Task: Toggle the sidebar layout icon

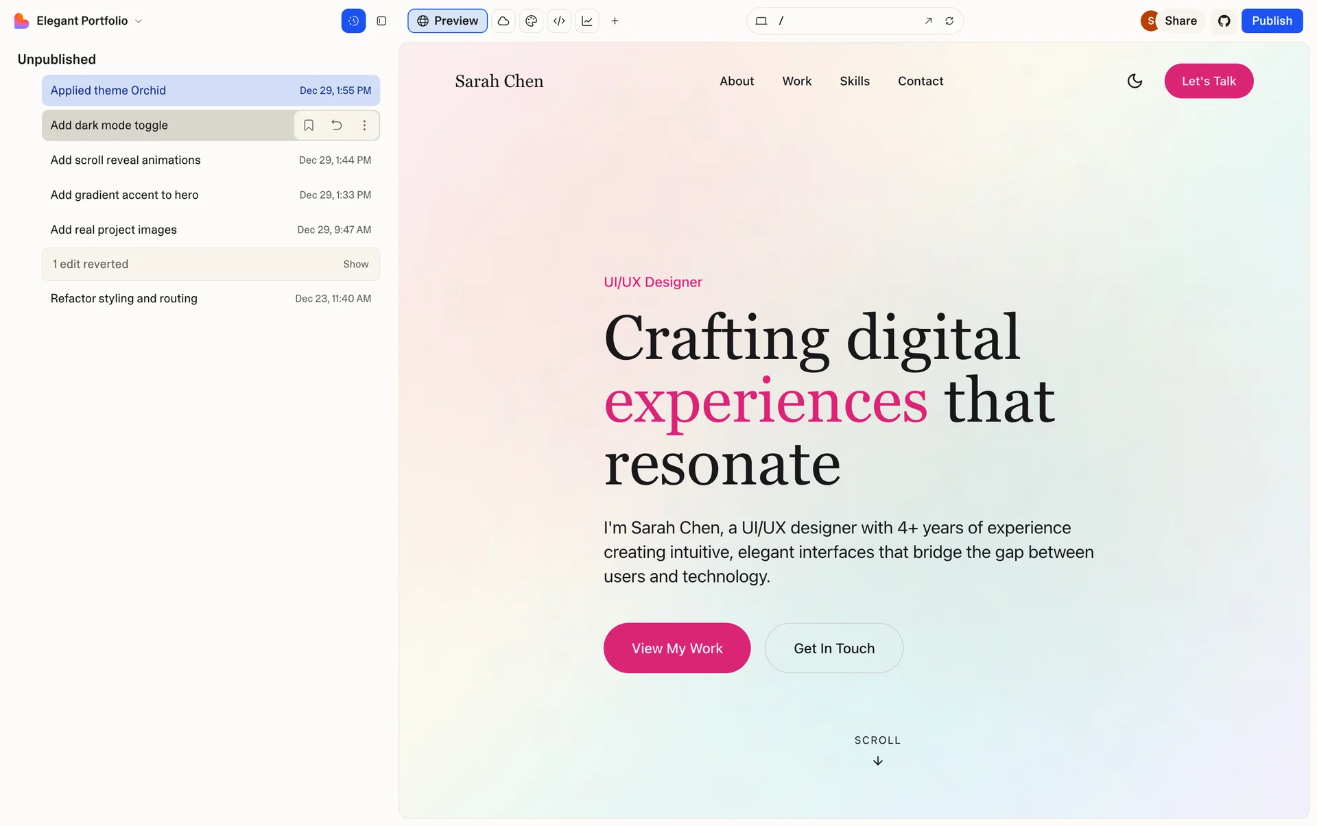Action: [x=381, y=21]
